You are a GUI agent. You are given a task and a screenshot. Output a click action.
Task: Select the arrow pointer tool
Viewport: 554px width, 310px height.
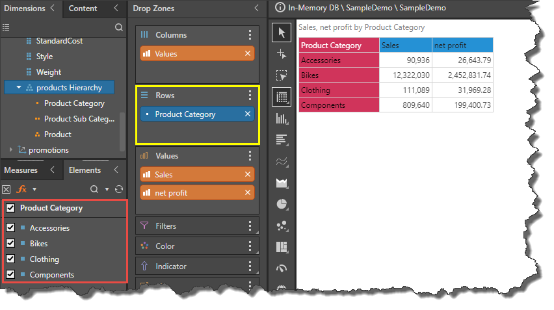click(282, 32)
